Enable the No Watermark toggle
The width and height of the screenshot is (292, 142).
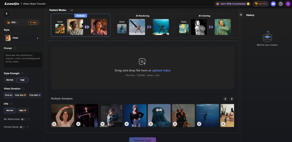tap(24, 119)
